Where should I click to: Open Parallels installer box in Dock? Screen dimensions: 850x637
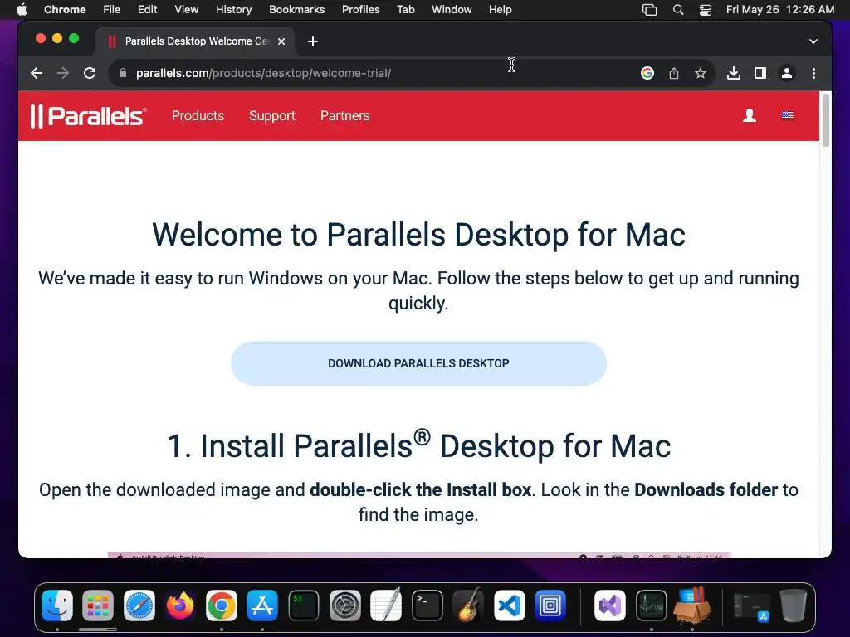tap(692, 605)
